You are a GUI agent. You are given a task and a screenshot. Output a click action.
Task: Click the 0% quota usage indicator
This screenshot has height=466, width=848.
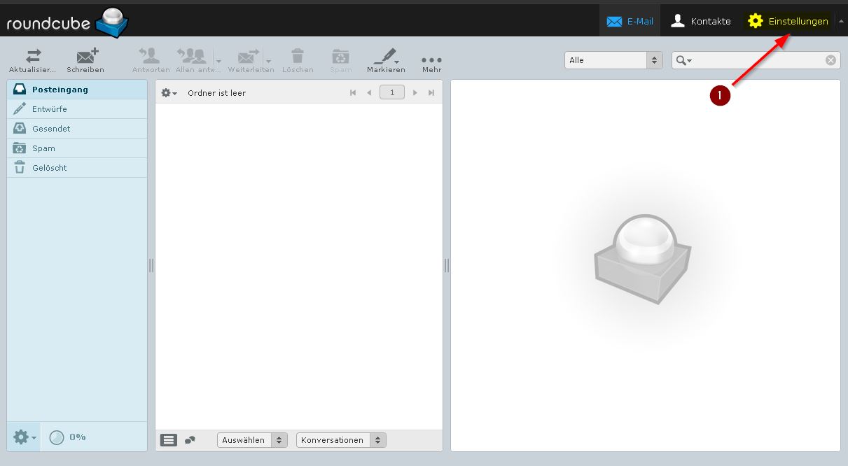pos(69,437)
